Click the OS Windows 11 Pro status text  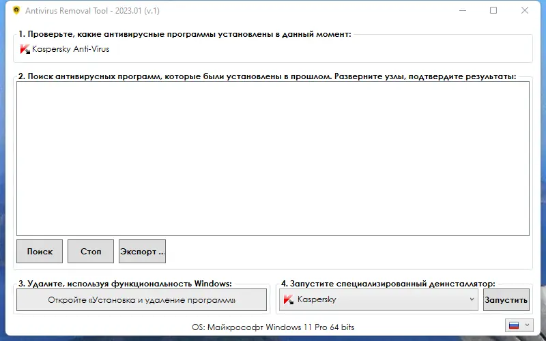(273, 327)
